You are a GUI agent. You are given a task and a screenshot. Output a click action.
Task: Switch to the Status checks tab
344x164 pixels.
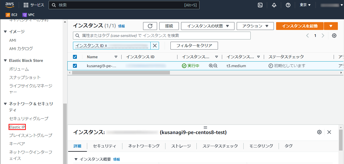click(220, 146)
